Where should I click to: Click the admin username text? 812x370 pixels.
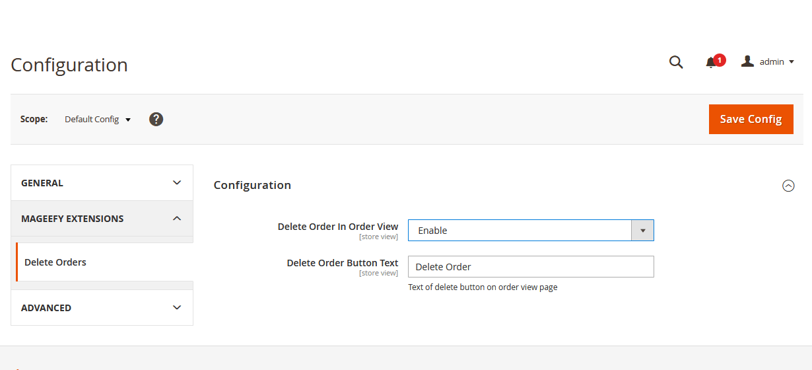click(x=772, y=61)
